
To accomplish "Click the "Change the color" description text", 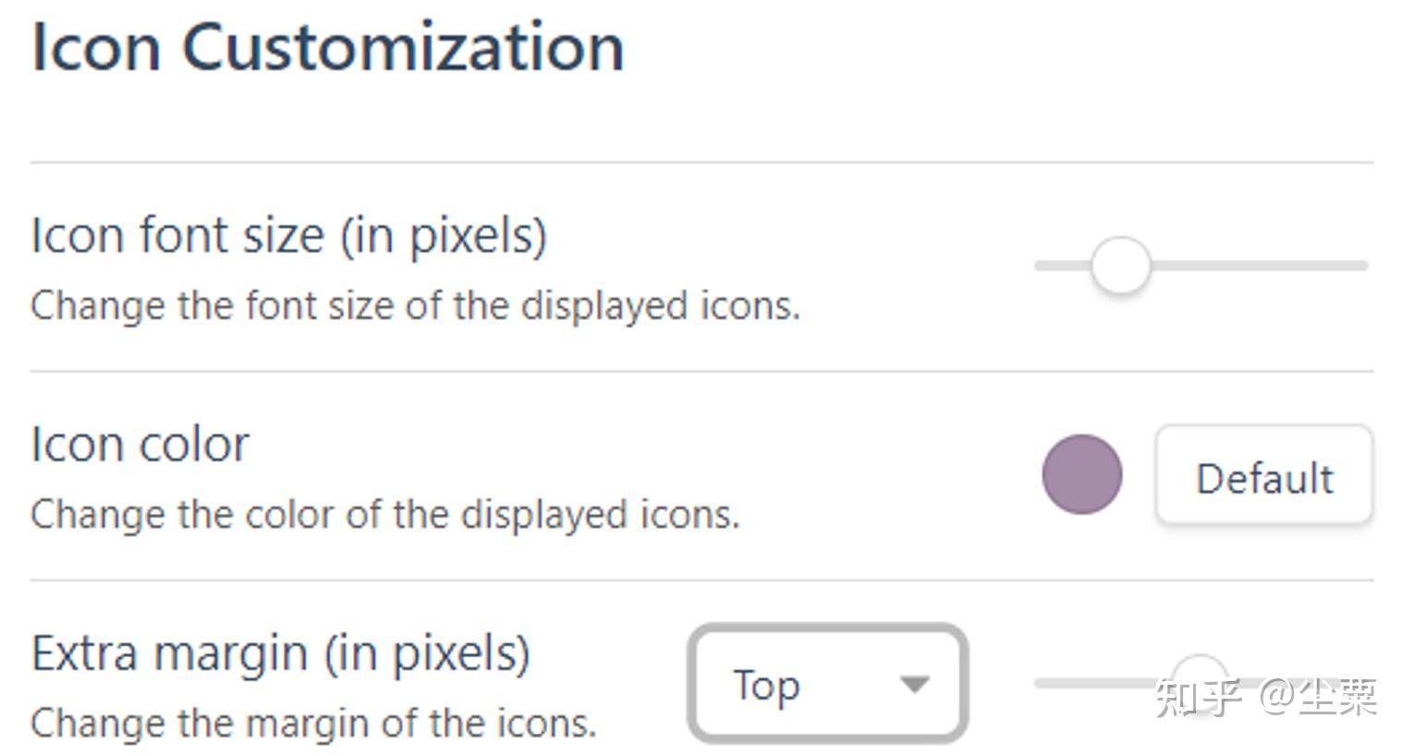I will (385, 514).
